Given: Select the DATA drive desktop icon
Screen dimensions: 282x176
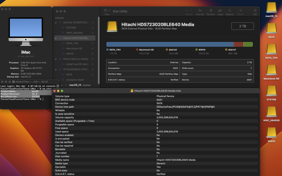Looking at the screenshot, I should [271, 30].
